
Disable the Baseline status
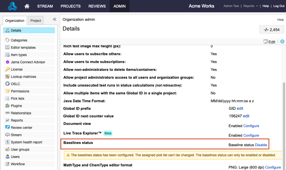pyautogui.click(x=261, y=145)
